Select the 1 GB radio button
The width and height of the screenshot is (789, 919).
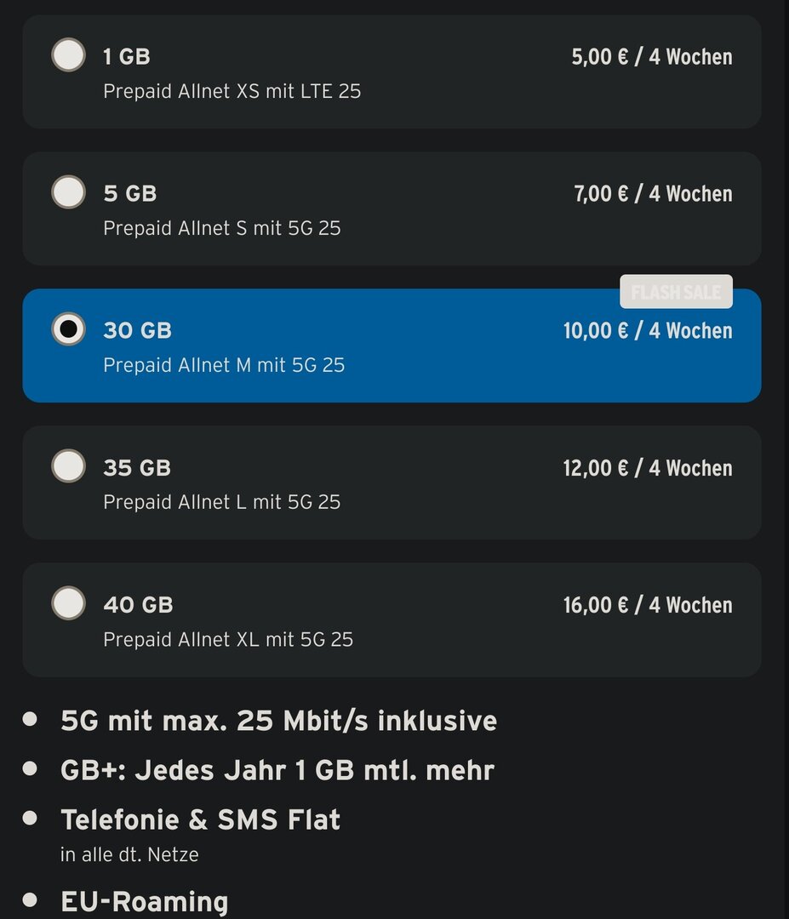pyautogui.click(x=68, y=55)
